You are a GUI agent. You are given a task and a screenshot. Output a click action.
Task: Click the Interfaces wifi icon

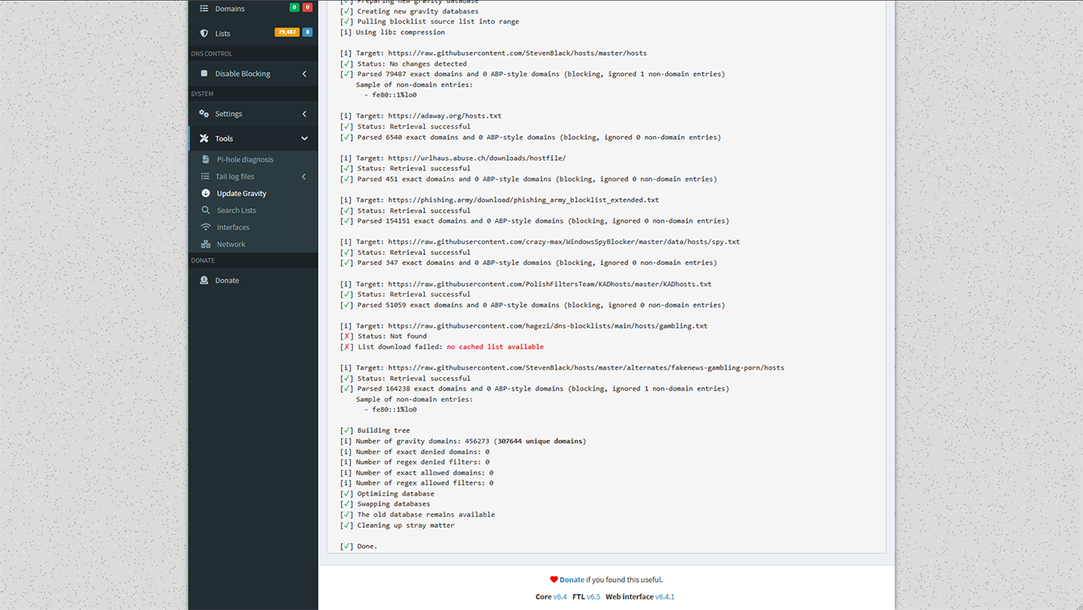[x=206, y=227]
